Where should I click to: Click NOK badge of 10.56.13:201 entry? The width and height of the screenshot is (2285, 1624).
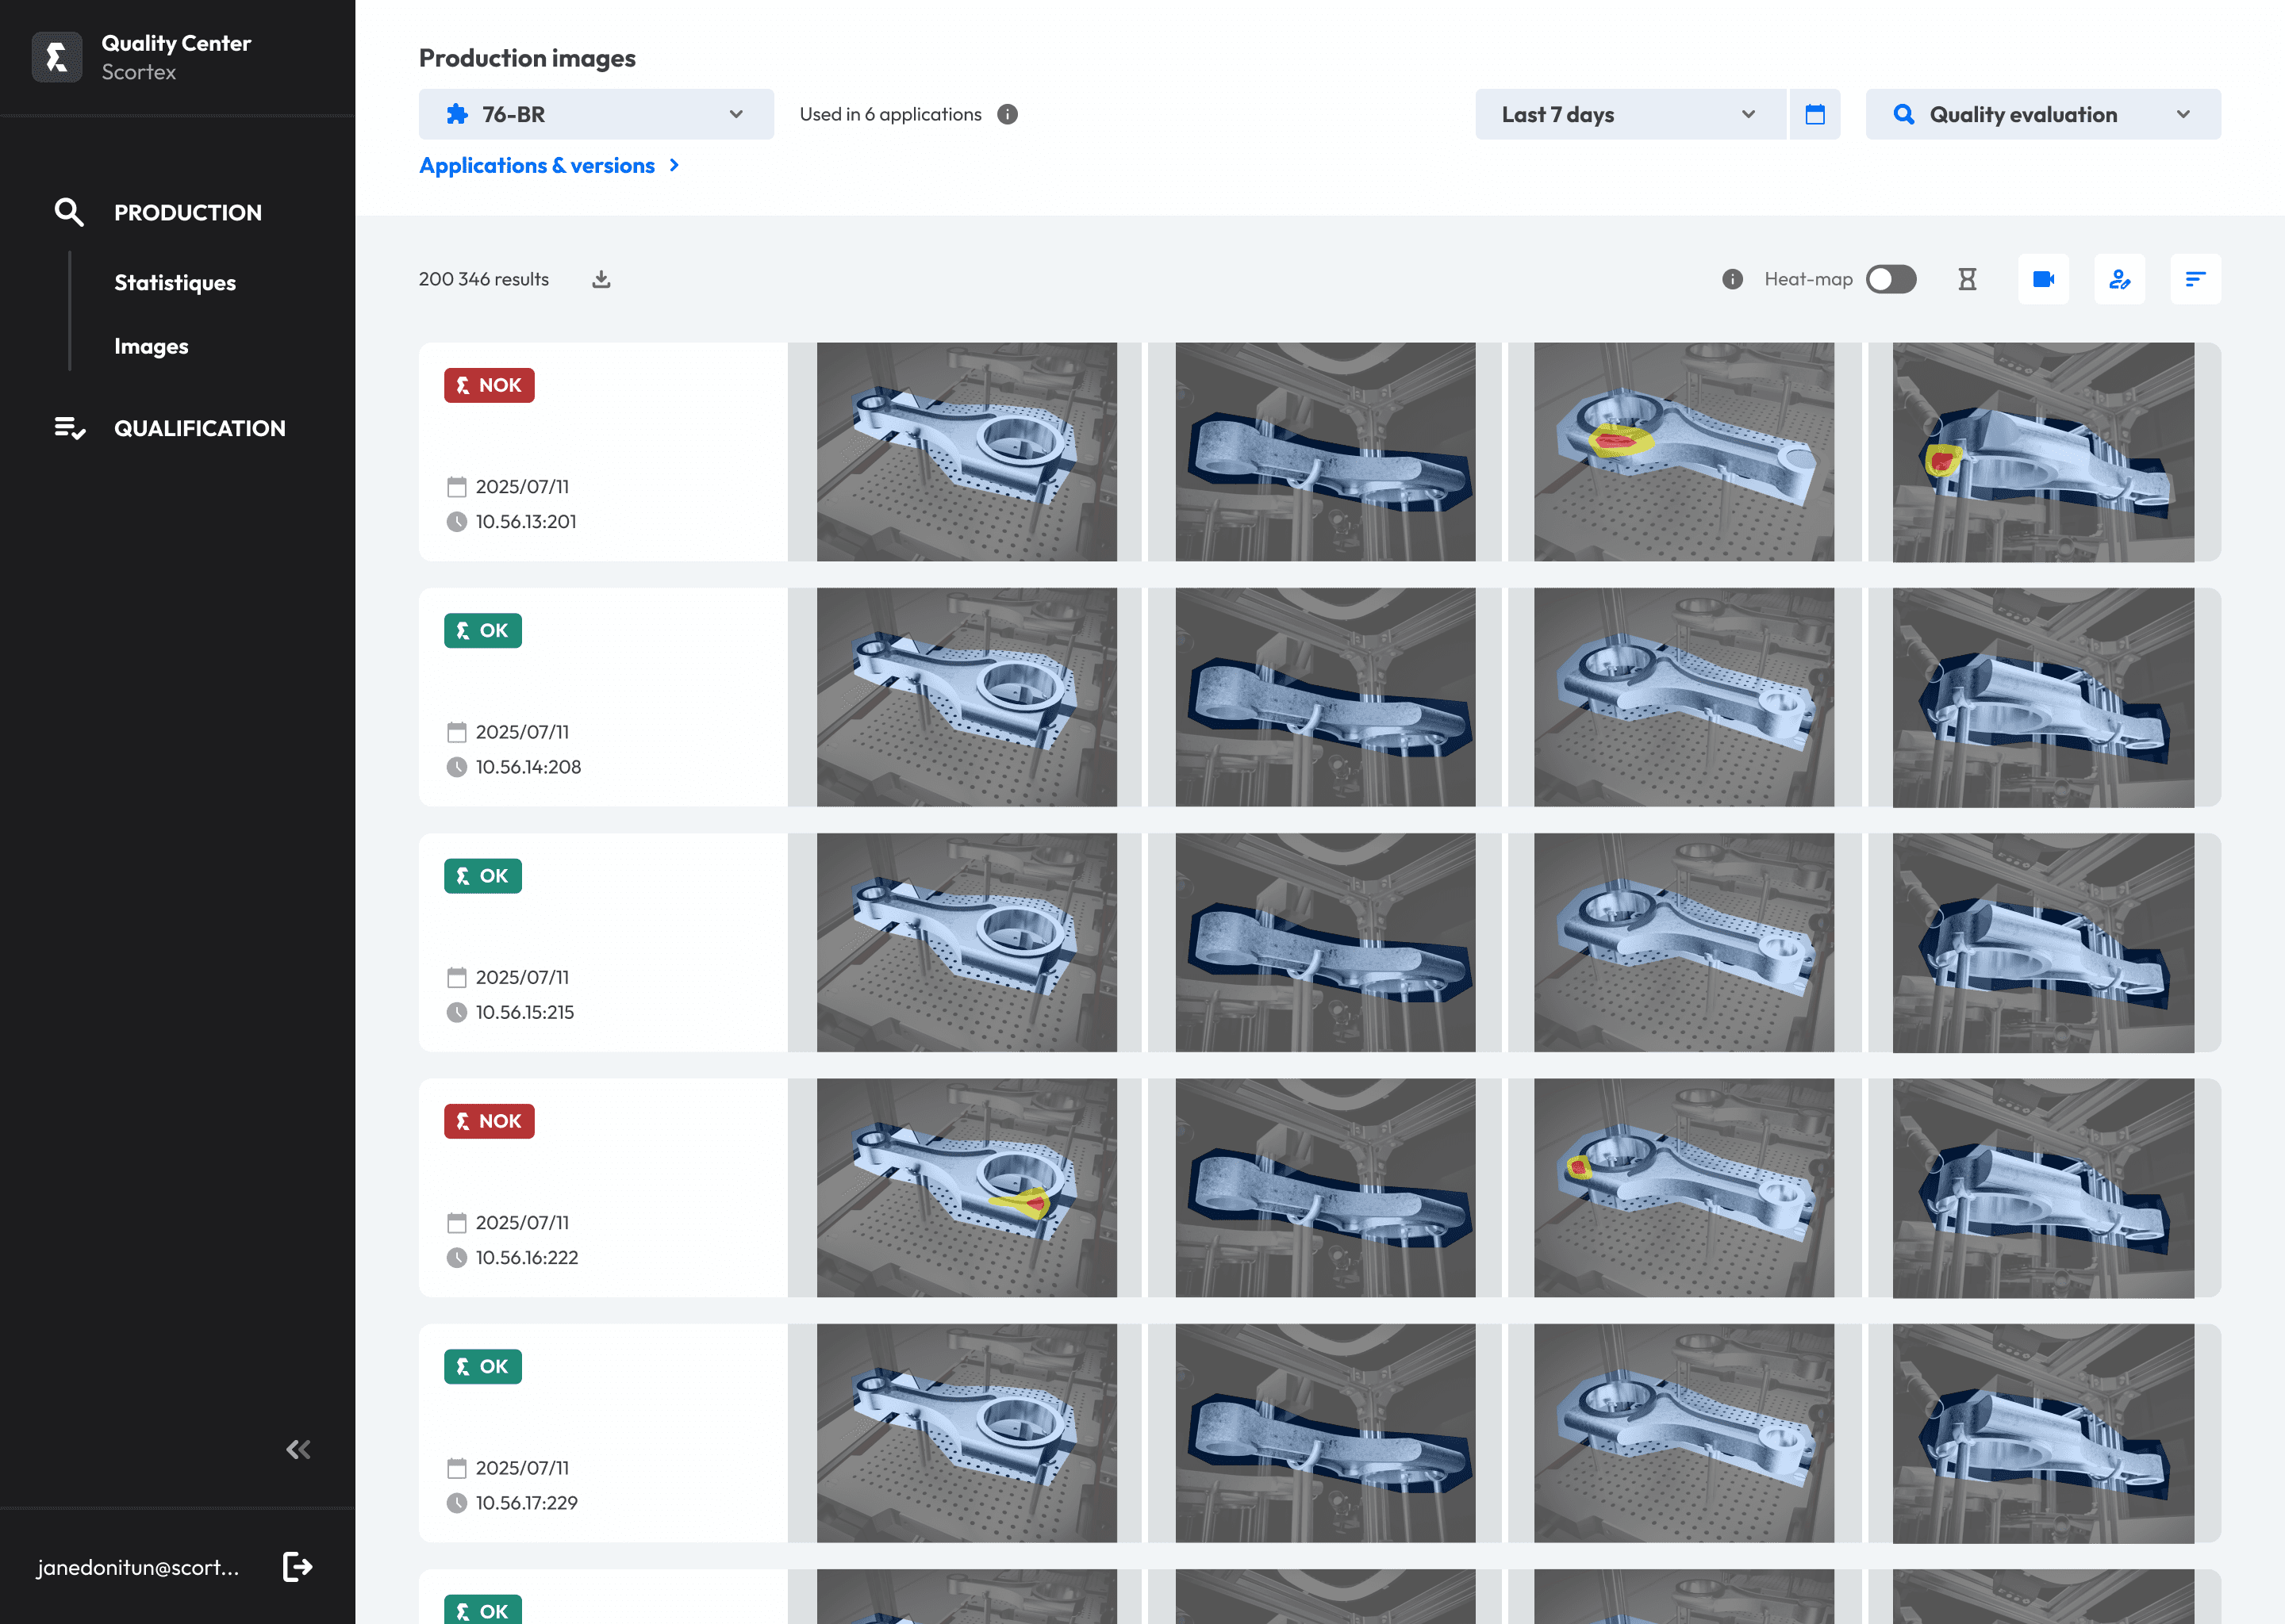coord(490,385)
